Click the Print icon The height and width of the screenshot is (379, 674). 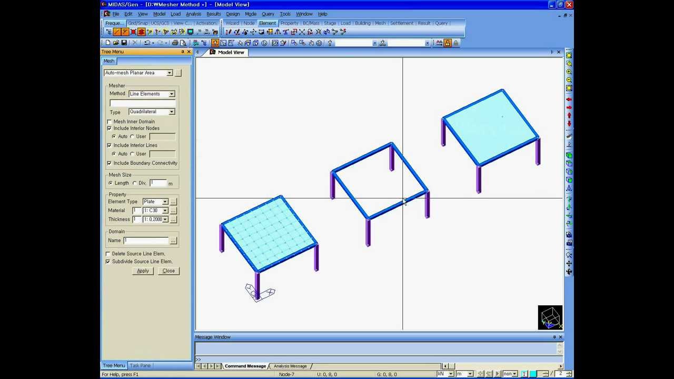[x=175, y=43]
